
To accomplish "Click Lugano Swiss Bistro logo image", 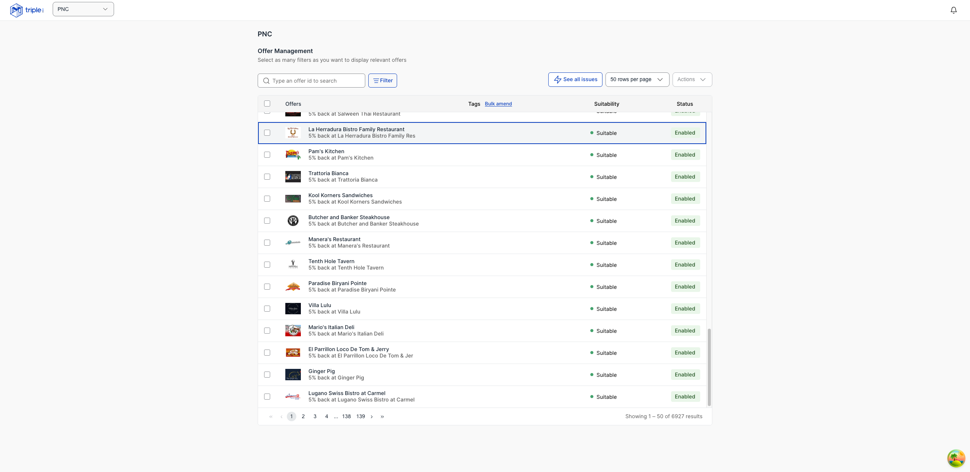I will [293, 397].
